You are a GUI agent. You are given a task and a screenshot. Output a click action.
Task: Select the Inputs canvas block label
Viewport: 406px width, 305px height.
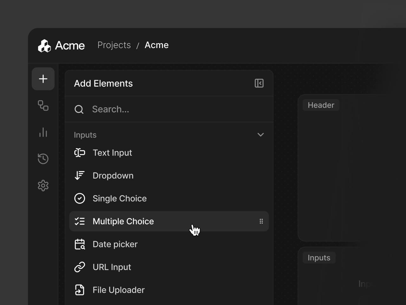[x=319, y=258]
